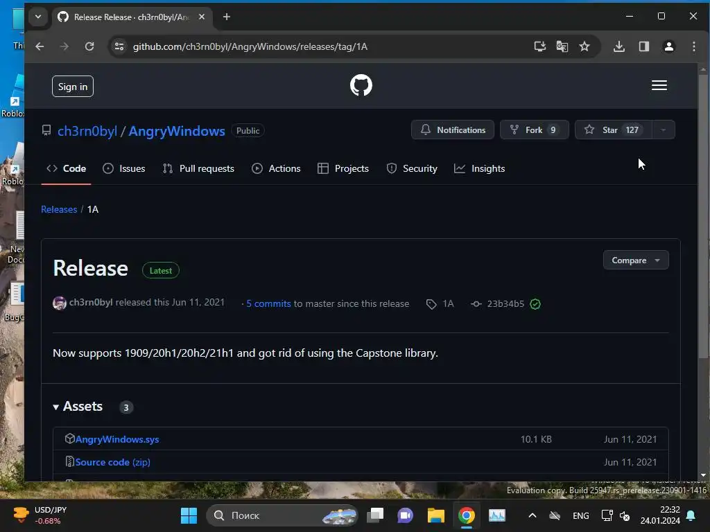Star the repository
Viewport: 710px width, 532px height.
coord(613,130)
